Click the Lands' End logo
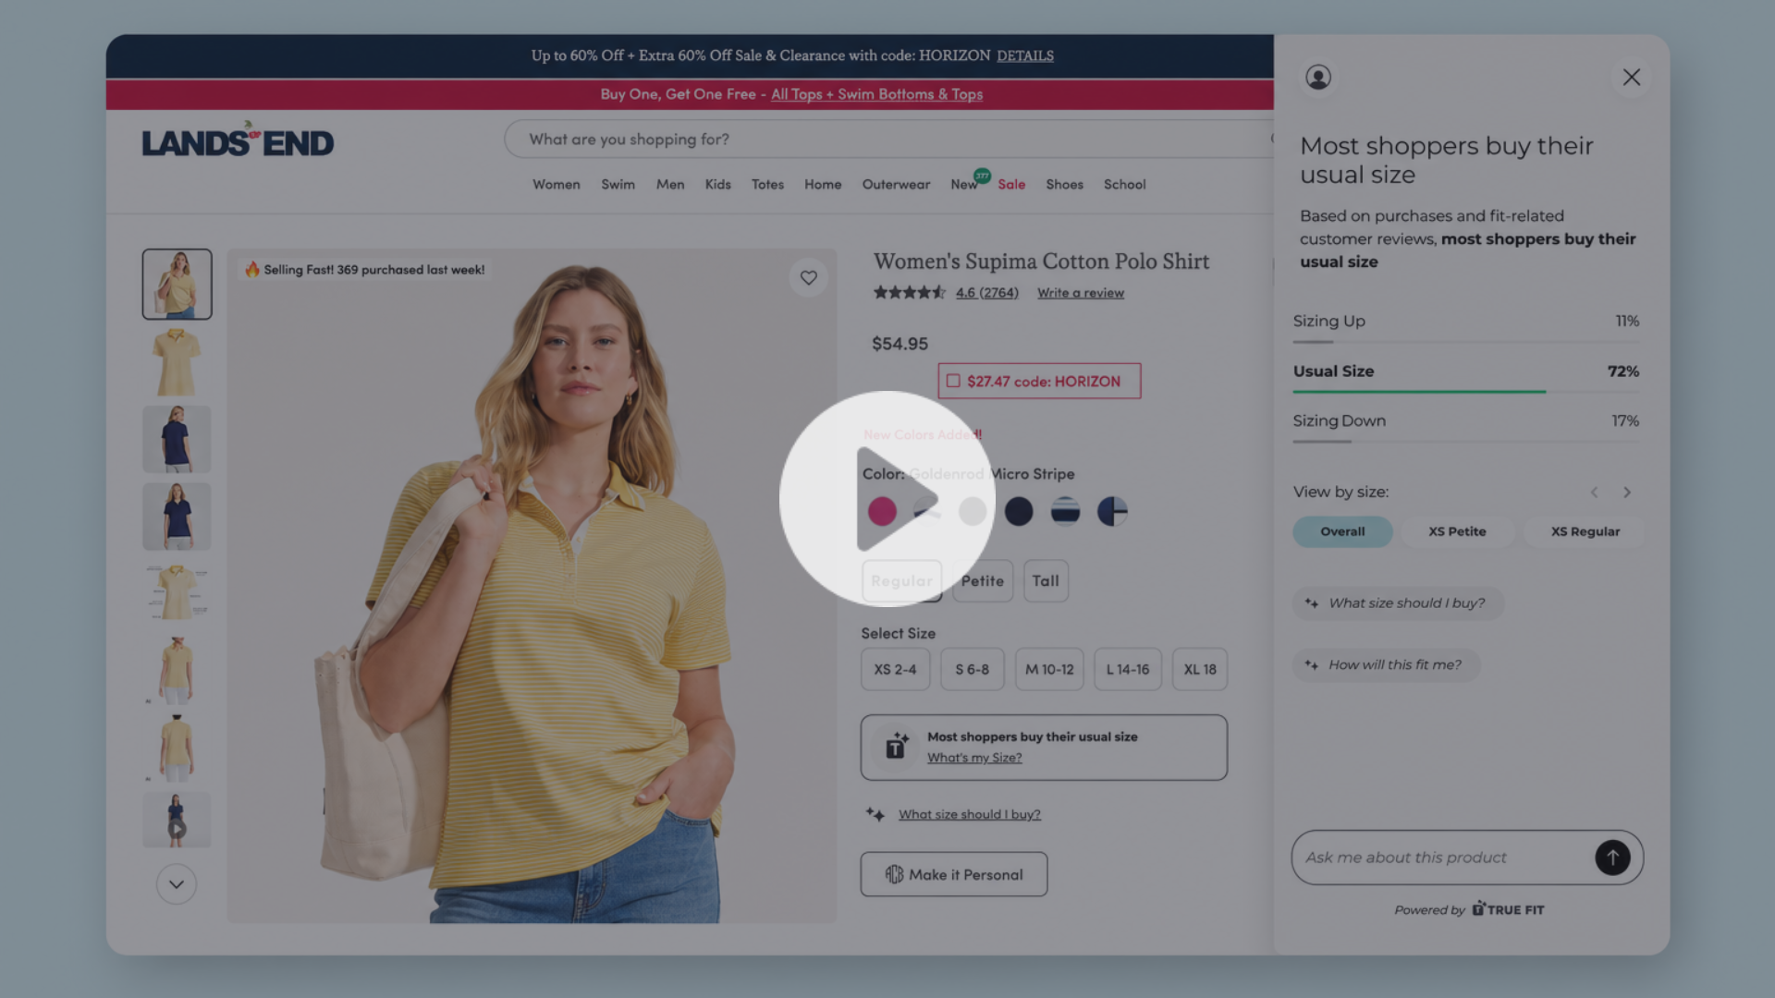This screenshot has height=998, width=1775. [238, 140]
